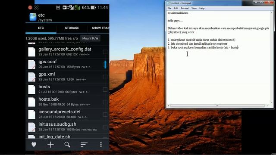Screen dimensions: 276x155
Task: Open gps.xml file name
Action: (47, 74)
